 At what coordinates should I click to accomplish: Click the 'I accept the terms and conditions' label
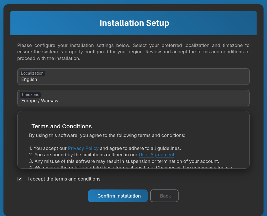[x=64, y=179]
